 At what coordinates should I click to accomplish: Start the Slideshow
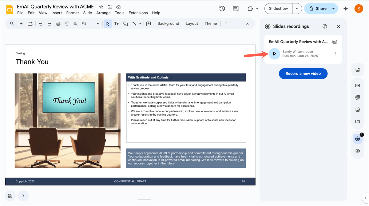278,9
